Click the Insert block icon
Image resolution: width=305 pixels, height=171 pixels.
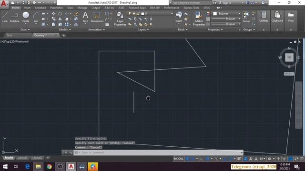click(x=179, y=17)
